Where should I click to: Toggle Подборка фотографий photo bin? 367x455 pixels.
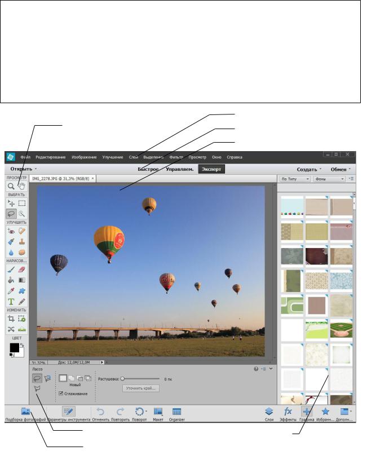[x=25, y=414]
